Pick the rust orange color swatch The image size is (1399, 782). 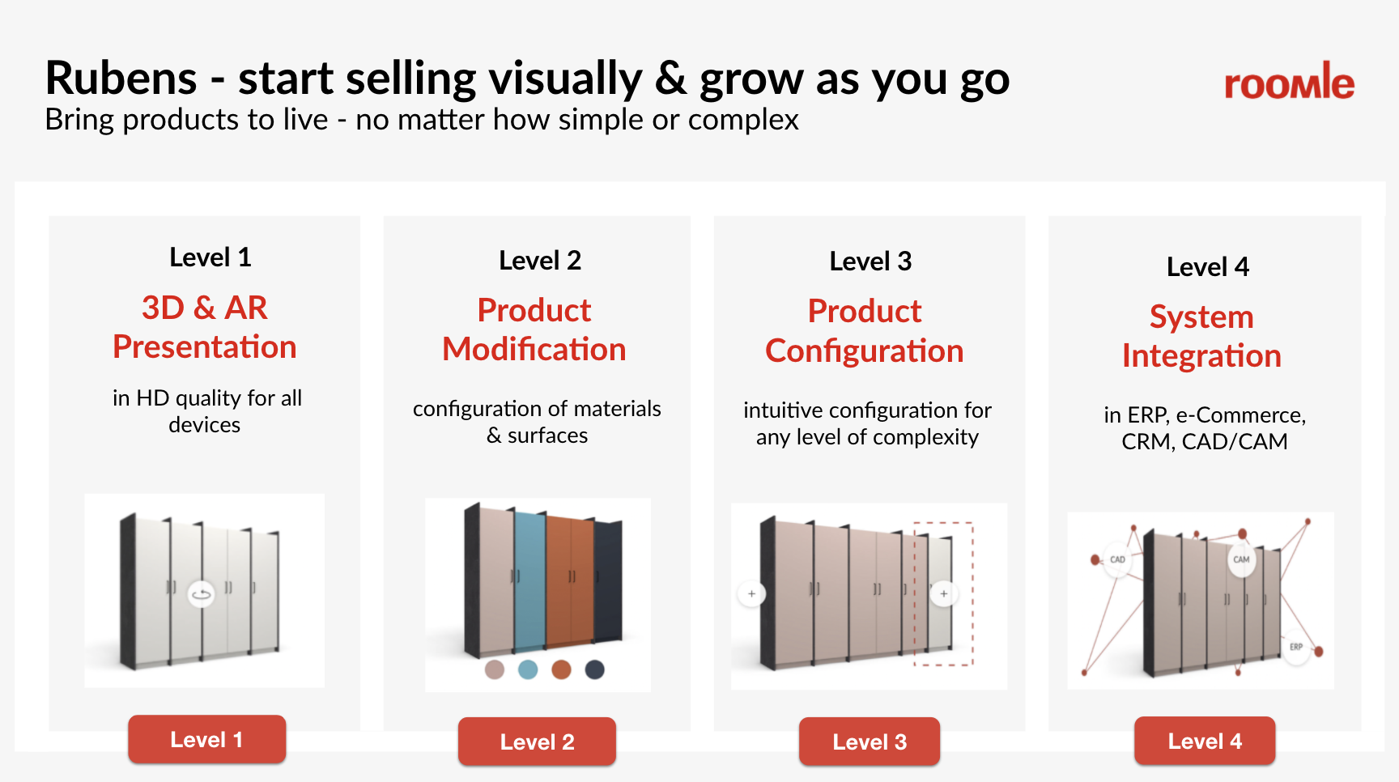pyautogui.click(x=561, y=669)
